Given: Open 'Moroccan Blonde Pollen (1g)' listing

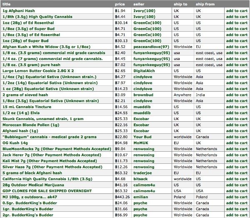Looking at the screenshot, I should coord(31,125).
